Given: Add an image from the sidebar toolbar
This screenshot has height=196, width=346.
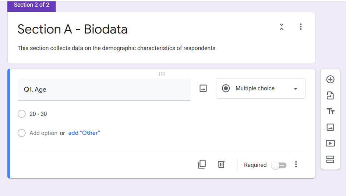Looking at the screenshot, I should coord(330,127).
